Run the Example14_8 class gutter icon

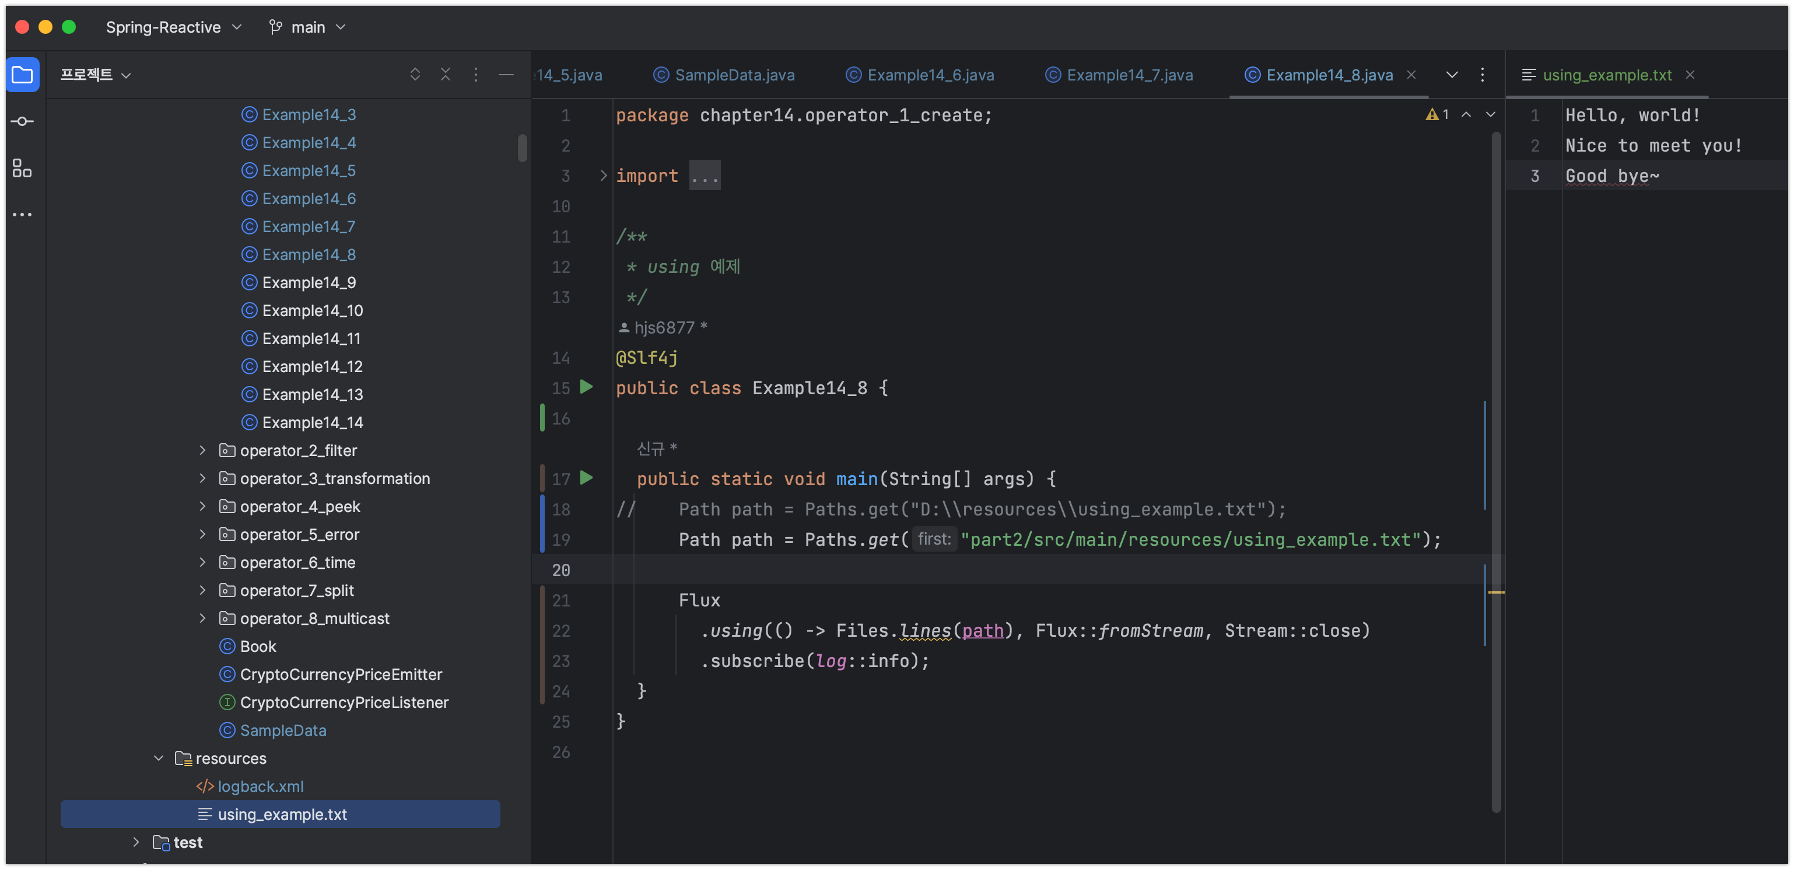point(586,387)
